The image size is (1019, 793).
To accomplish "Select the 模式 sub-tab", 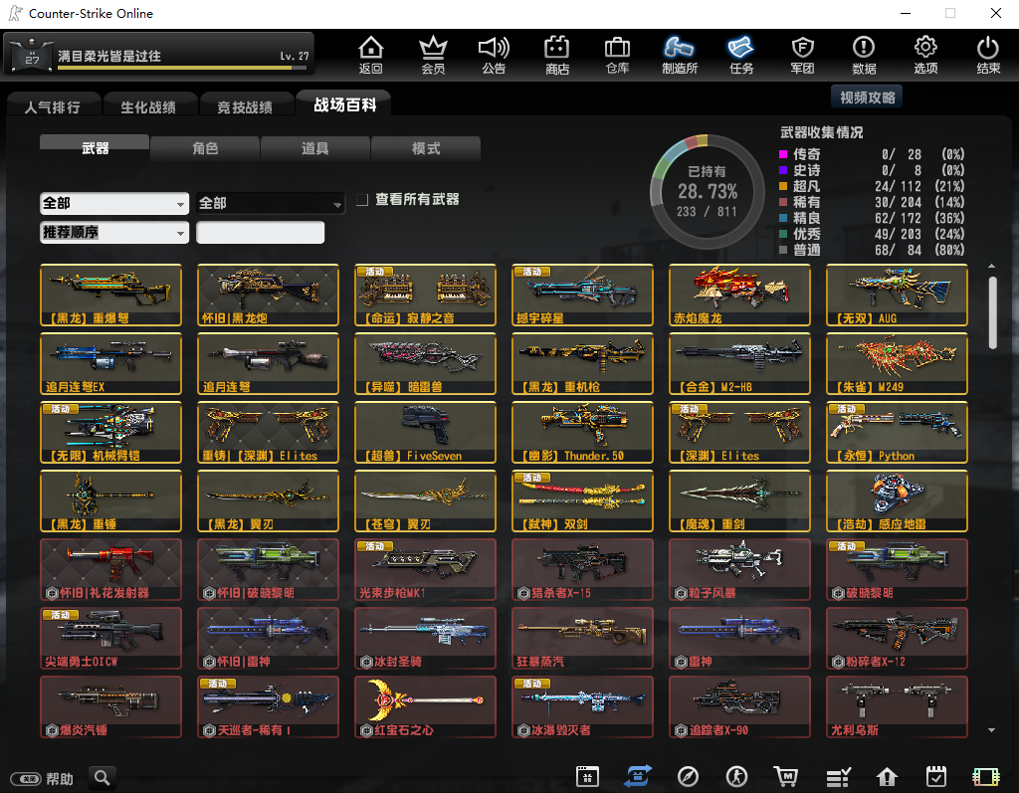I will pos(426,148).
